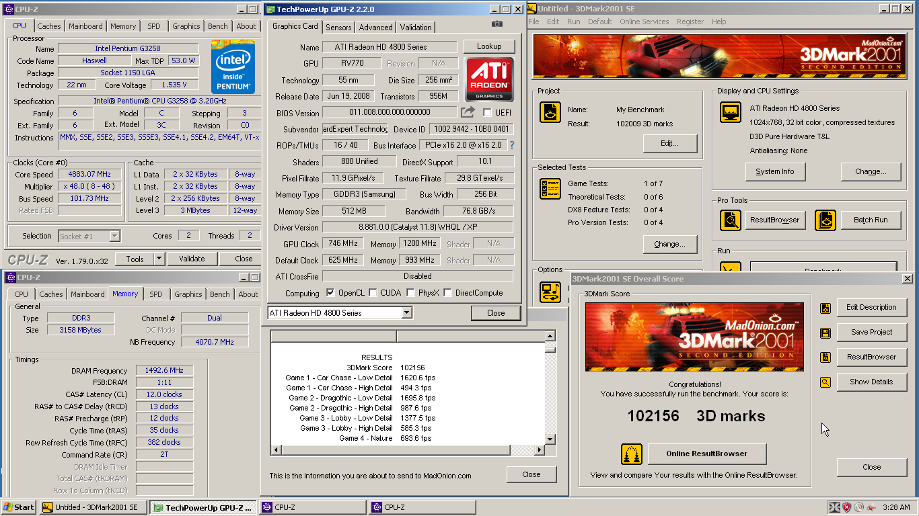The height and width of the screenshot is (516, 919).
Task: Click the Display and CPU Settings monitor icon
Action: (730, 112)
